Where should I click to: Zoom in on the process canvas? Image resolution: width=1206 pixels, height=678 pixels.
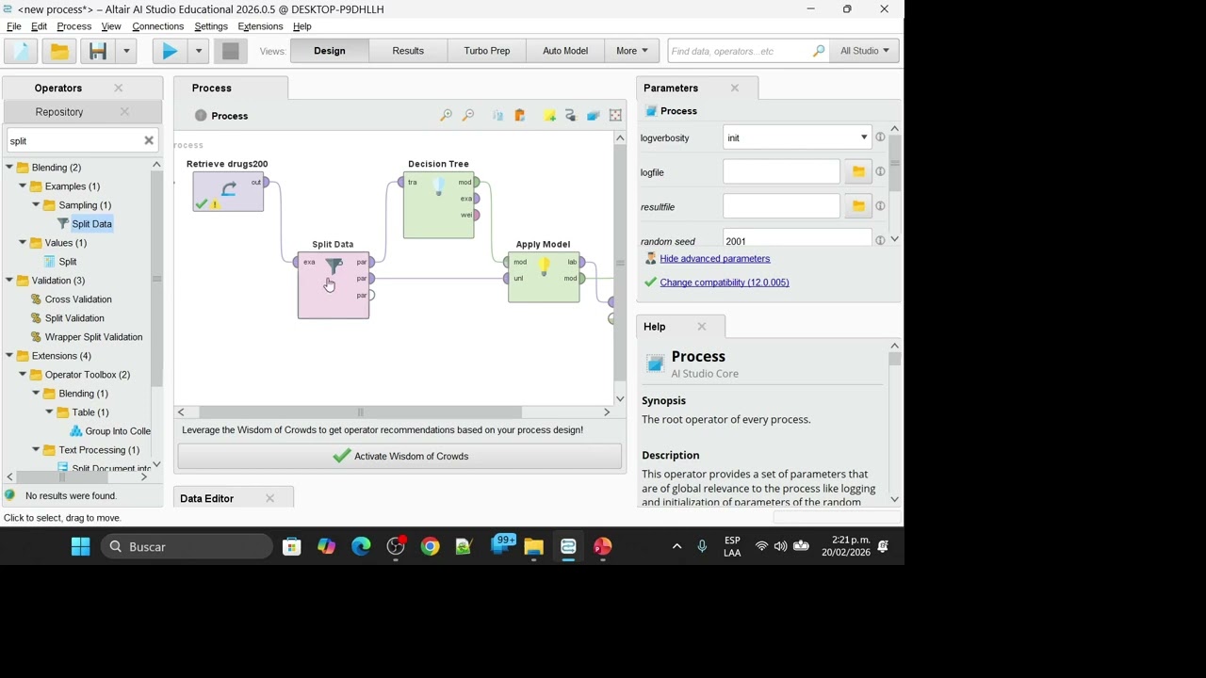(446, 115)
